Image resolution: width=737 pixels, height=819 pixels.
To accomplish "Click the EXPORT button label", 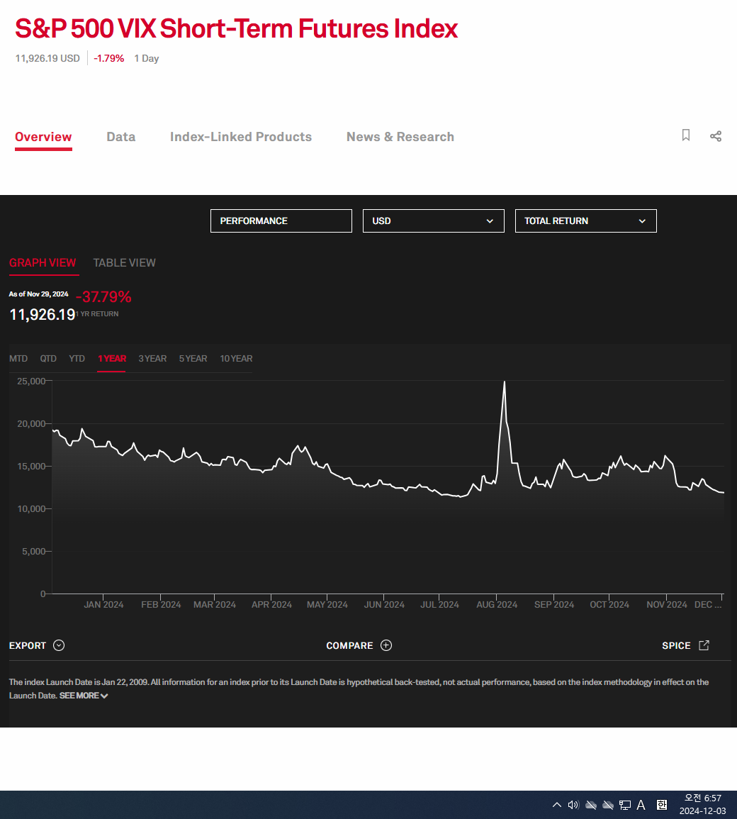I will pyautogui.click(x=28, y=645).
